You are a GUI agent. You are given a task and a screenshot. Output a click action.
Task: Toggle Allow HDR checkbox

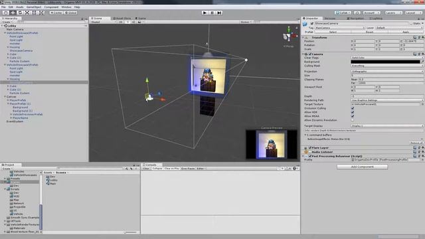point(353,112)
